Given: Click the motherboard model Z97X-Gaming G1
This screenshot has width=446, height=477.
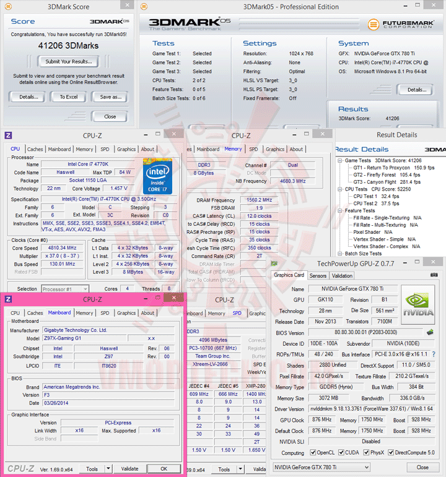Looking at the screenshot, I should click(84, 338).
